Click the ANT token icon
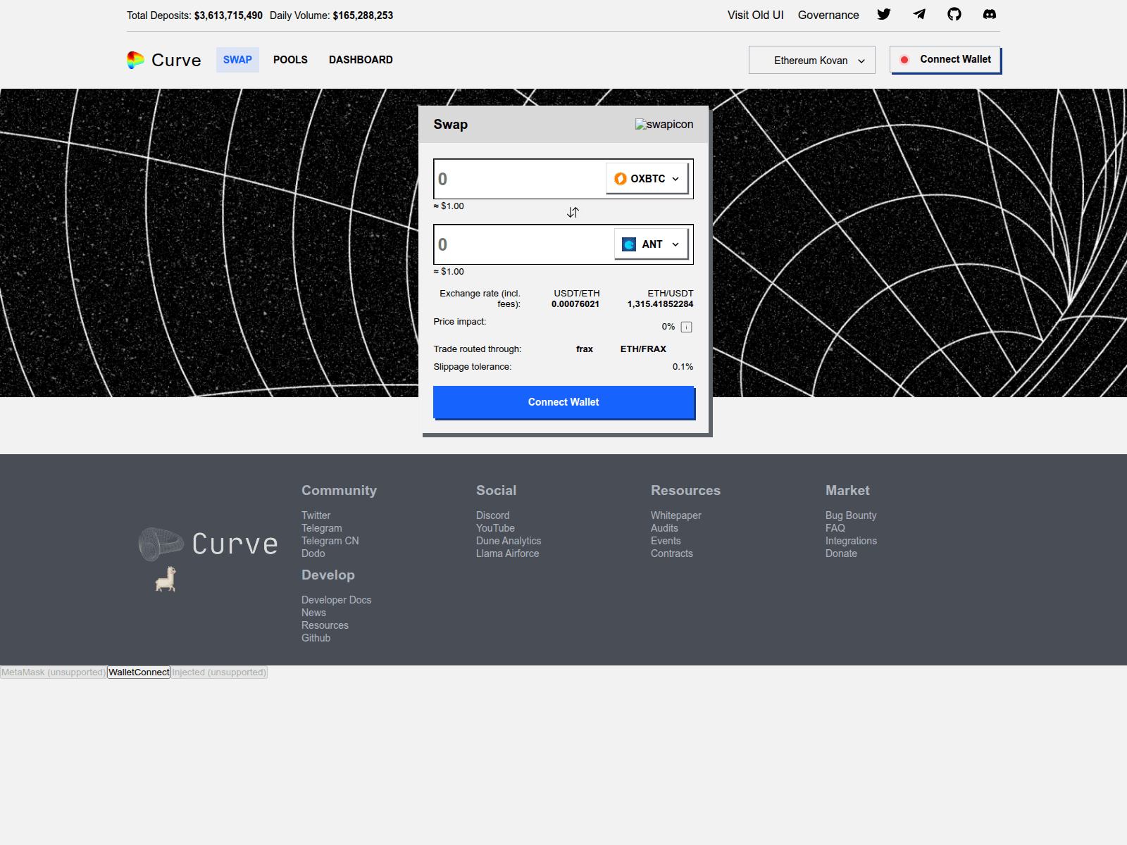This screenshot has height=845, width=1127. click(629, 244)
